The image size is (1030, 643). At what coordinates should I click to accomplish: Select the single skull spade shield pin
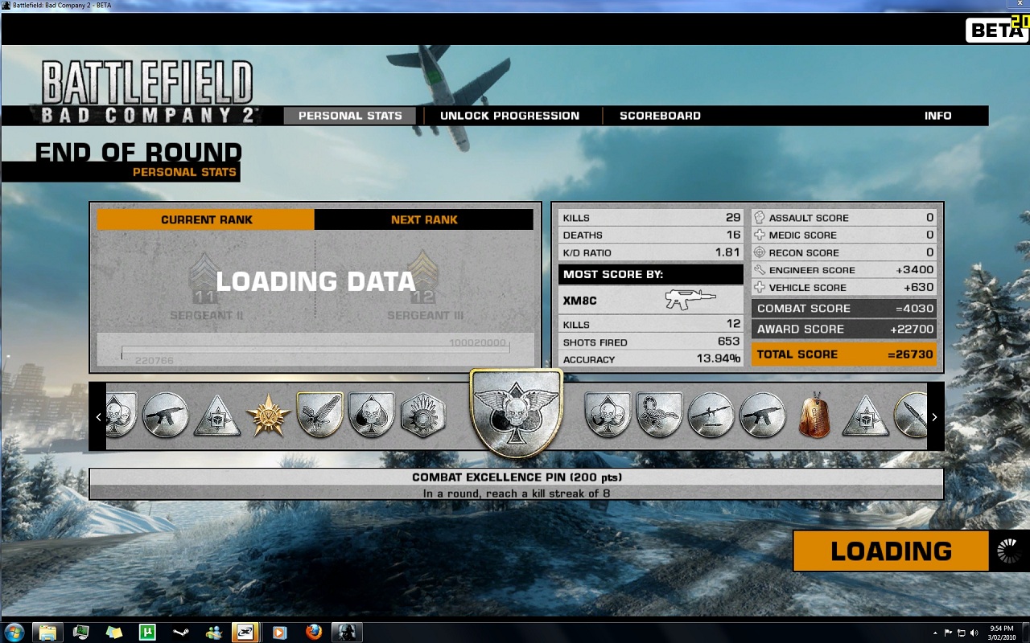[x=371, y=415]
